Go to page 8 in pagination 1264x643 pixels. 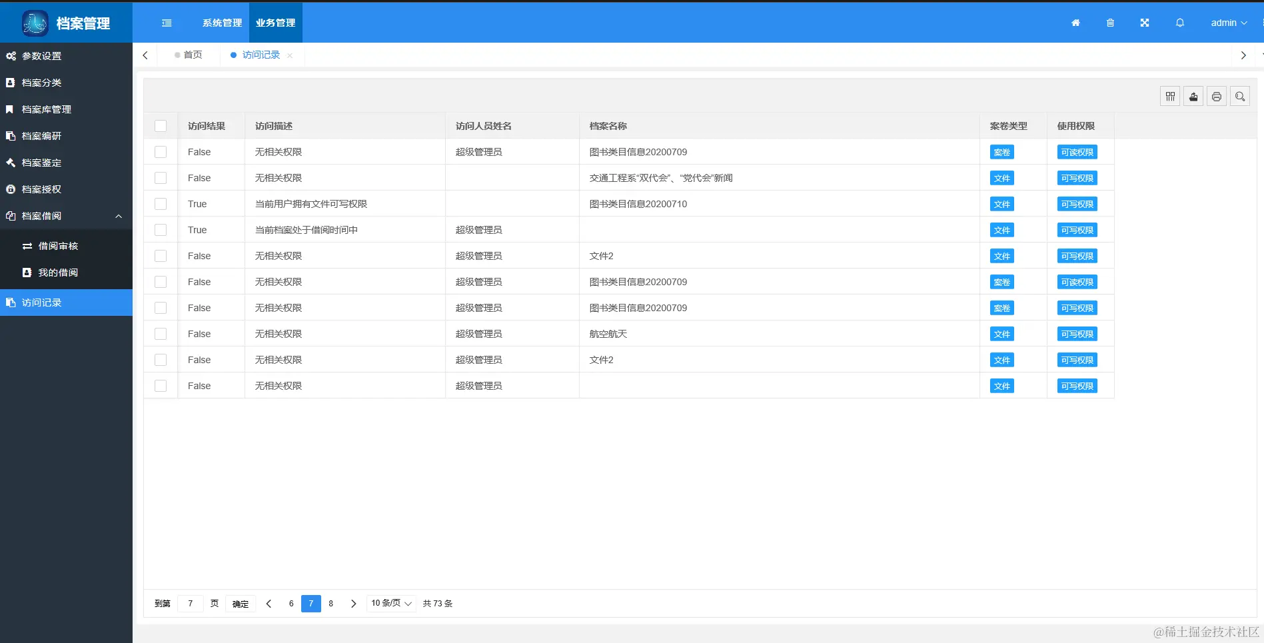[330, 603]
